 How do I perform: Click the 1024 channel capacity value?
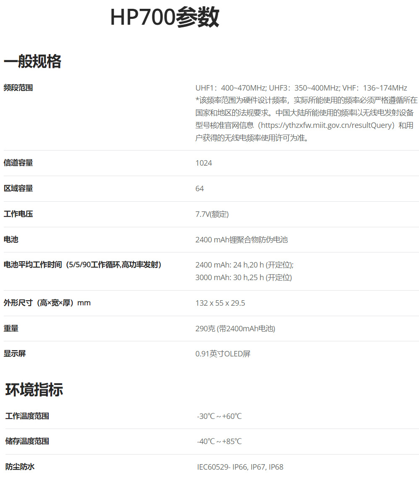(x=204, y=163)
